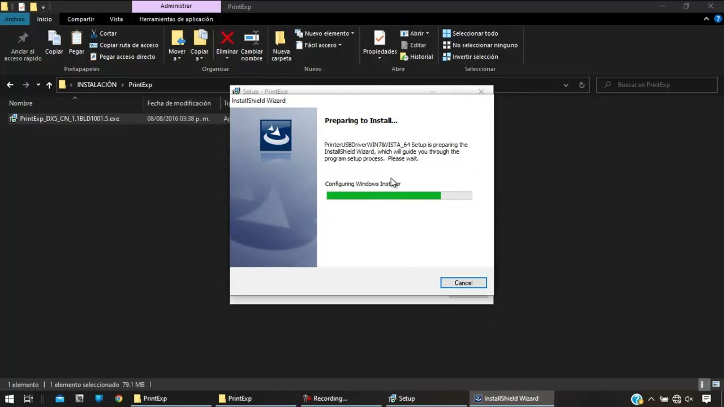Expand the address bar history dropdown
724x407 pixels.
pyautogui.click(x=566, y=85)
